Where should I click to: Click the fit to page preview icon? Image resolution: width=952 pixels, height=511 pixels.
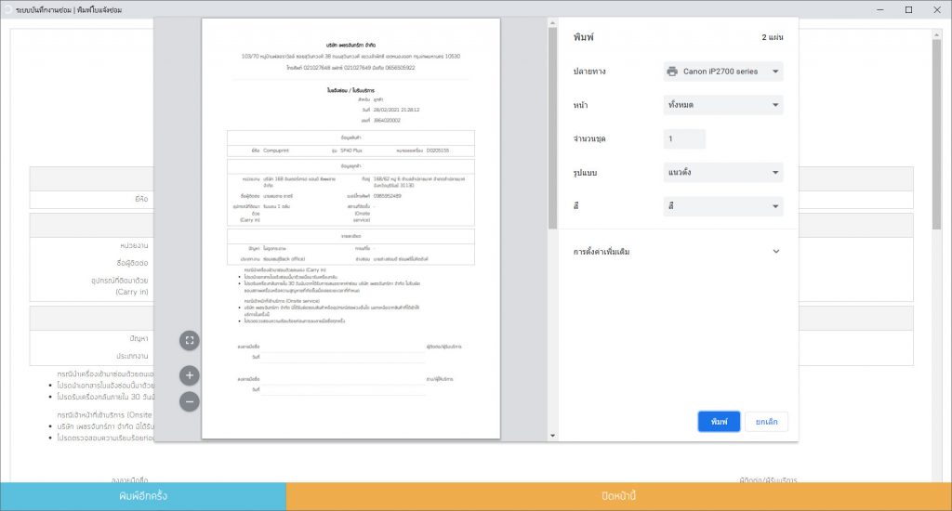(190, 340)
